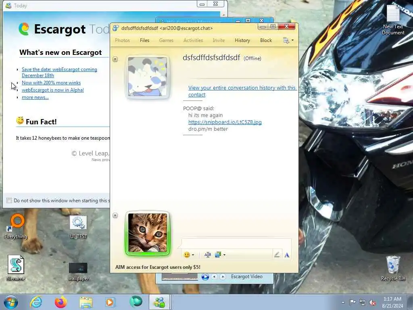Image resolution: width=413 pixels, height=310 pixels.
Task: Click the Action Center flag icon
Action: tap(352, 302)
